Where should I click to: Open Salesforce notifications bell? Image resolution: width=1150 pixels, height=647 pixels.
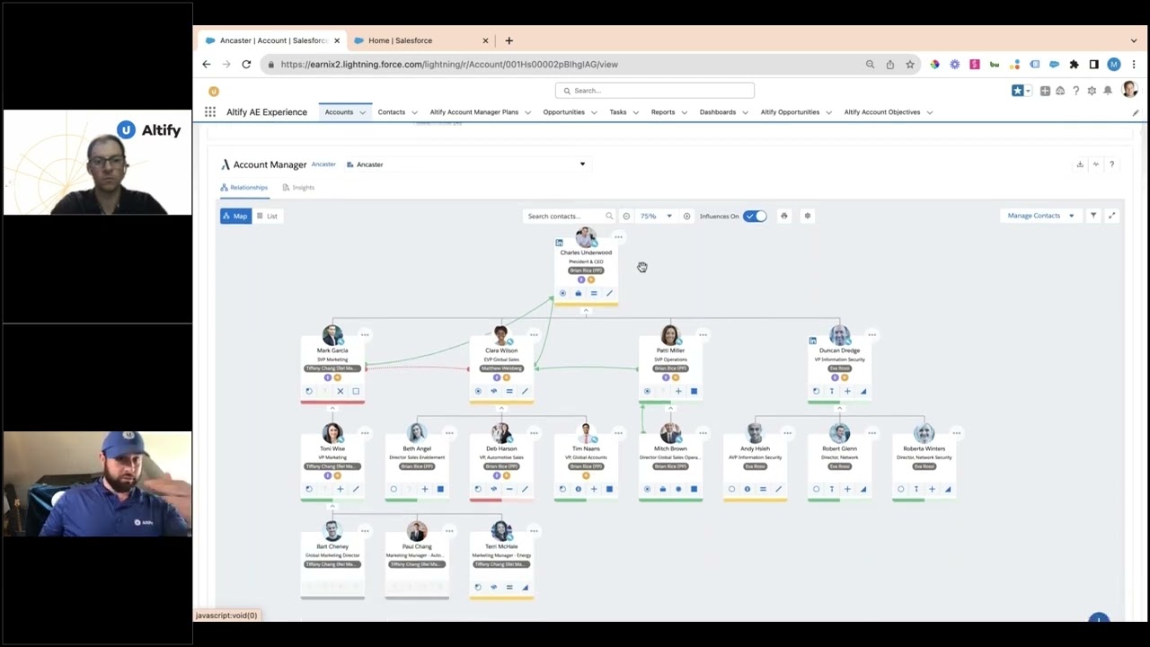pyautogui.click(x=1108, y=91)
